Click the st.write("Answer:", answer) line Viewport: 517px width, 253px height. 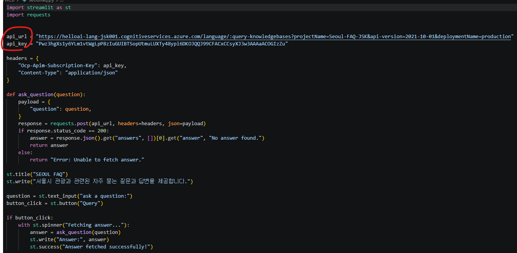(x=69, y=240)
